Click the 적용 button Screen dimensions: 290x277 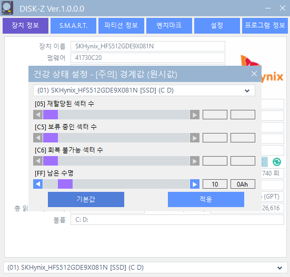click(206, 199)
